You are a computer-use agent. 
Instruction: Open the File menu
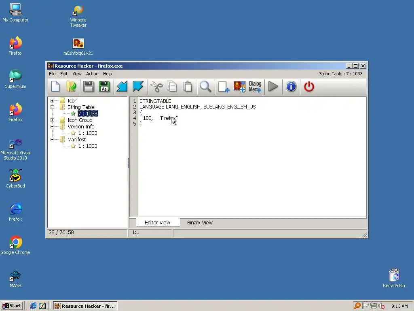tap(52, 74)
